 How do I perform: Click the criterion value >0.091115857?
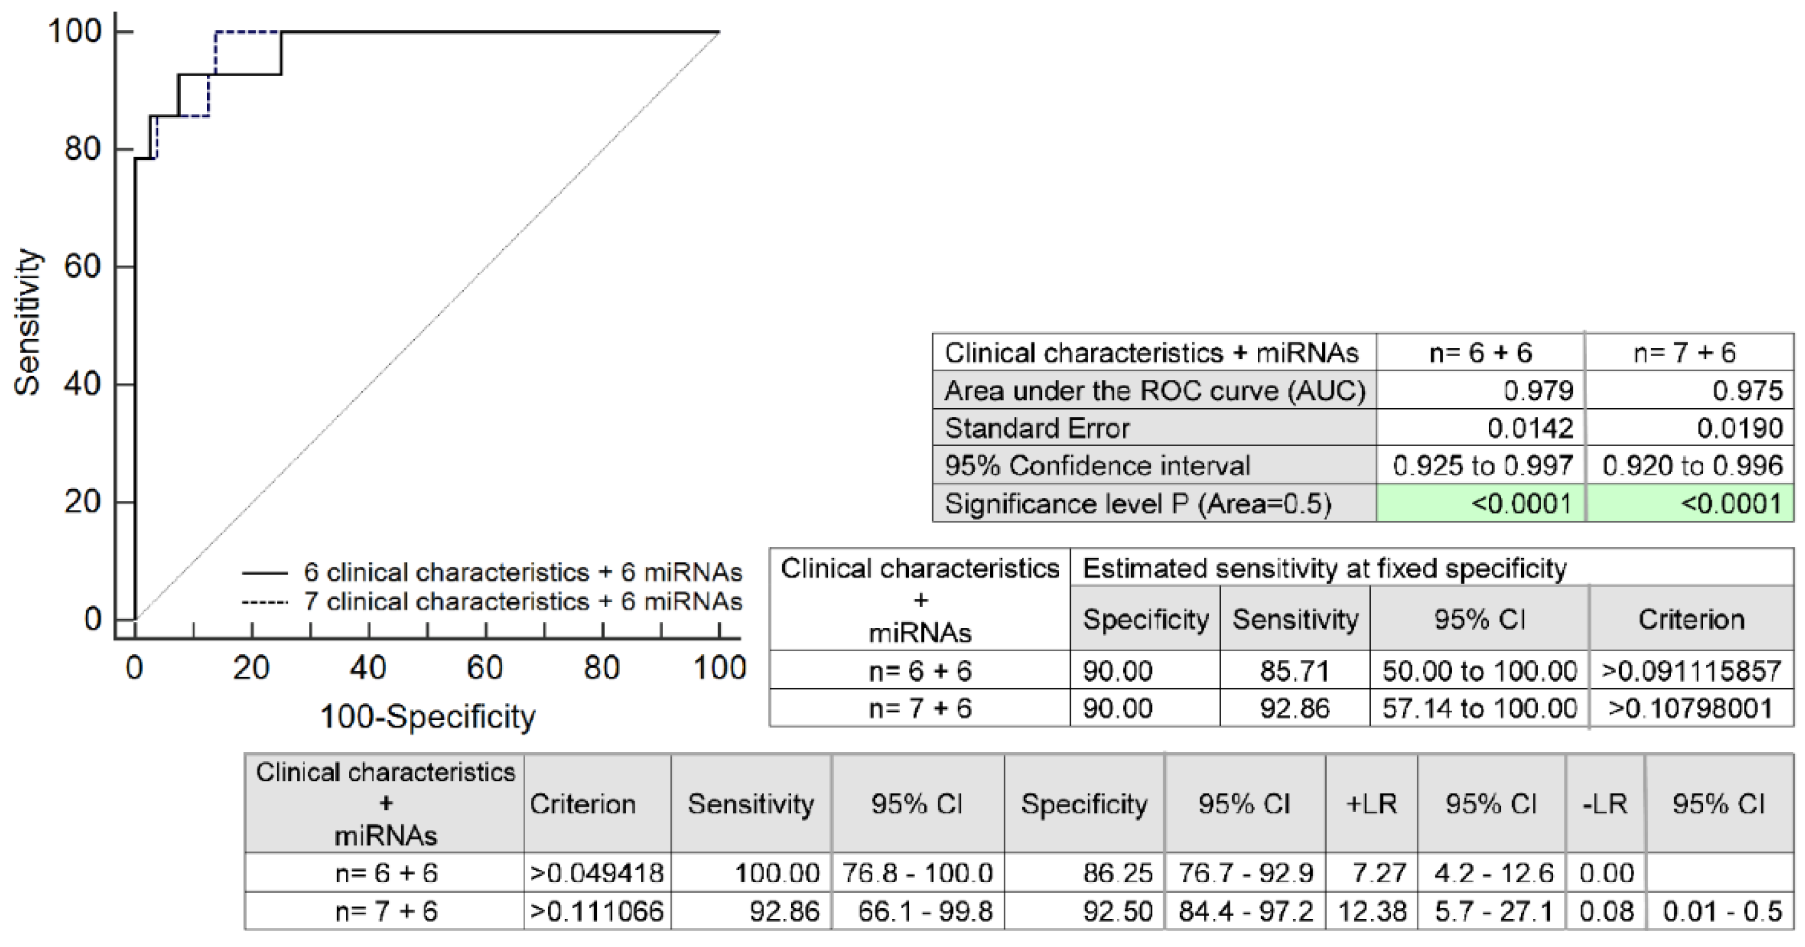pos(1692,671)
